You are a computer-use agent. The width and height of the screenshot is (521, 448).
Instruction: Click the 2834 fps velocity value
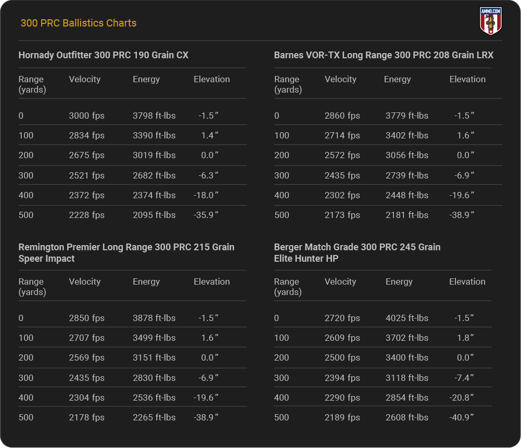coord(87,135)
